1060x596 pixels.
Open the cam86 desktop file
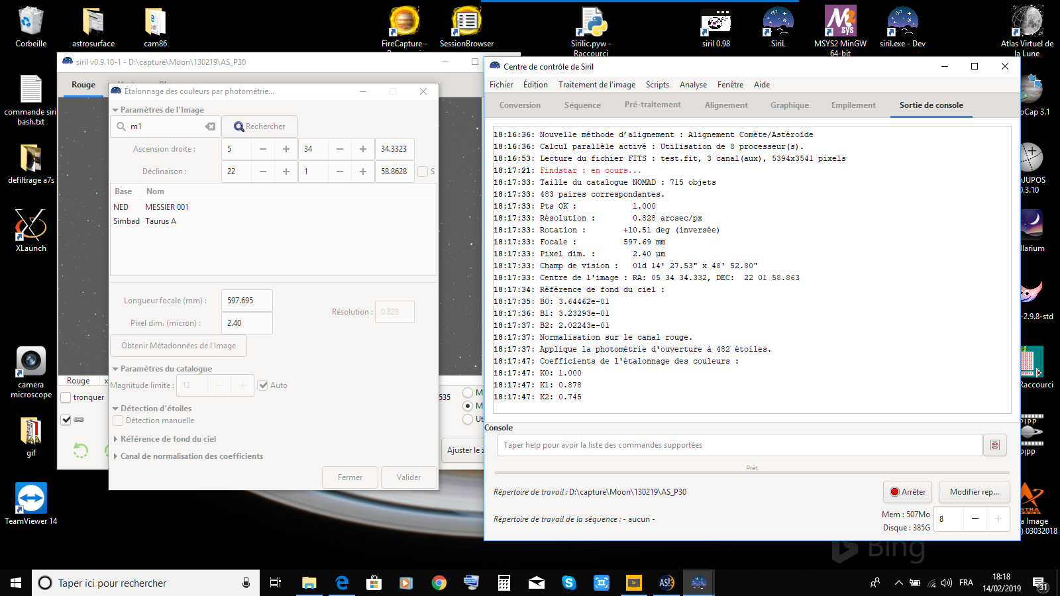(x=155, y=26)
